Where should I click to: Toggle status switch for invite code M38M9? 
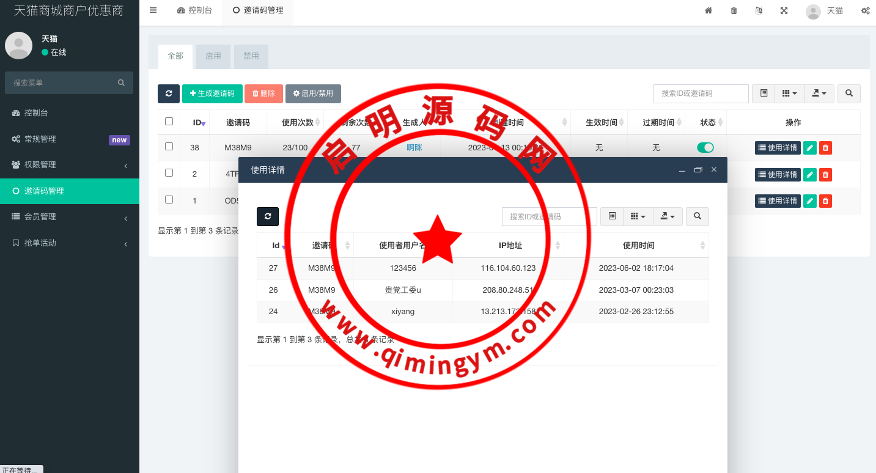pos(705,147)
